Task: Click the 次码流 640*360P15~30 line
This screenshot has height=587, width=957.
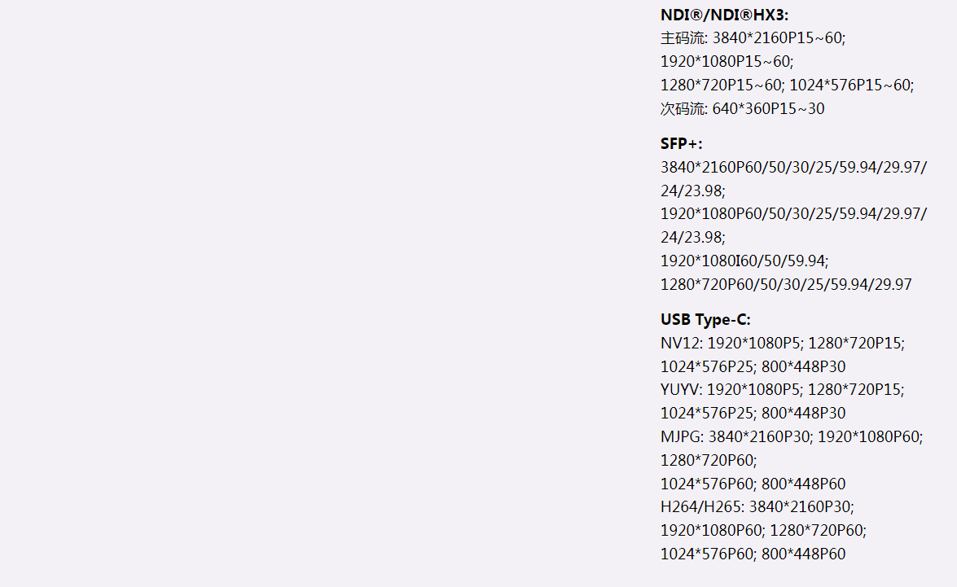Action: (x=742, y=109)
